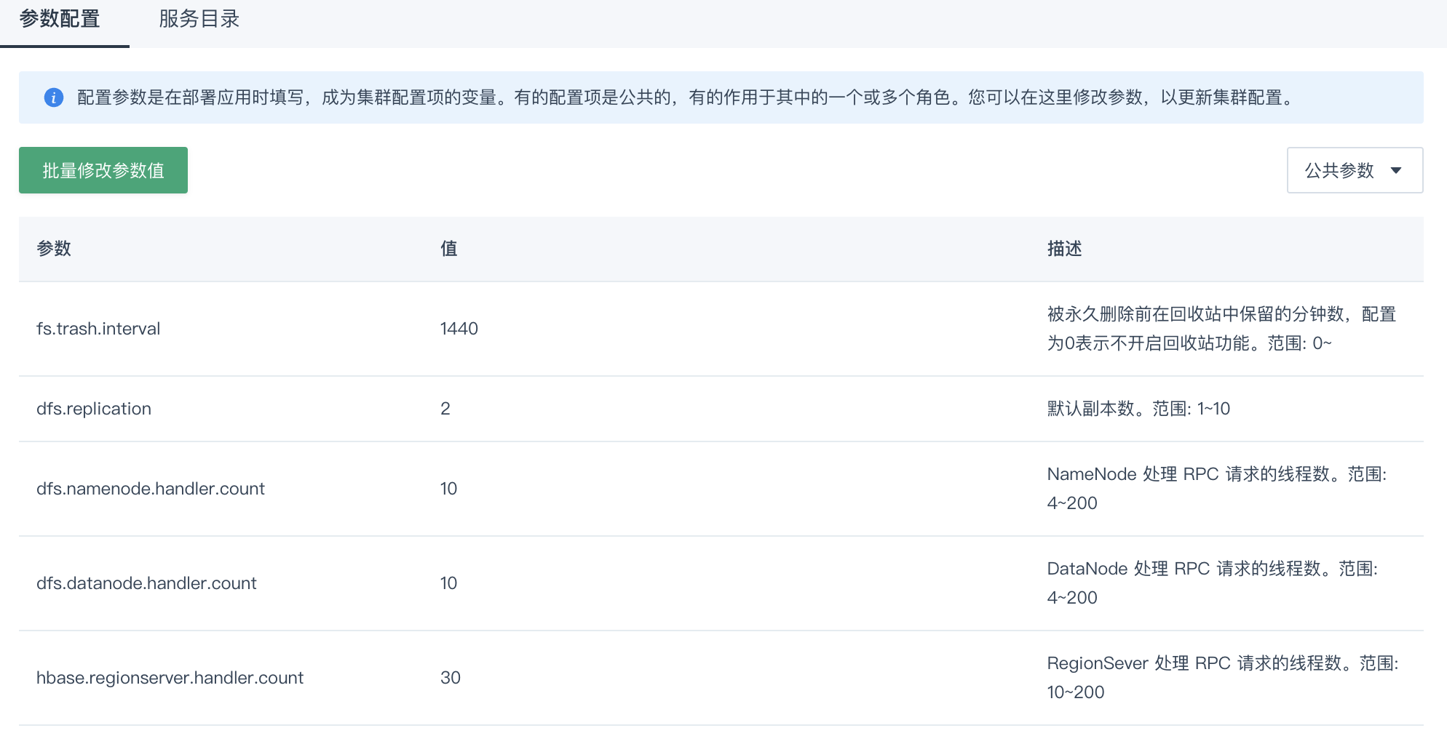Click the 参数 column header
This screenshot has width=1447, height=736.
point(54,249)
